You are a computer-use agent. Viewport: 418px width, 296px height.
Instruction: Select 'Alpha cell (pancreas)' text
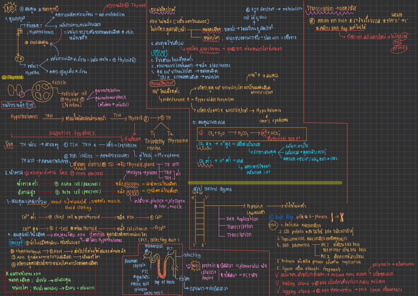point(80,184)
